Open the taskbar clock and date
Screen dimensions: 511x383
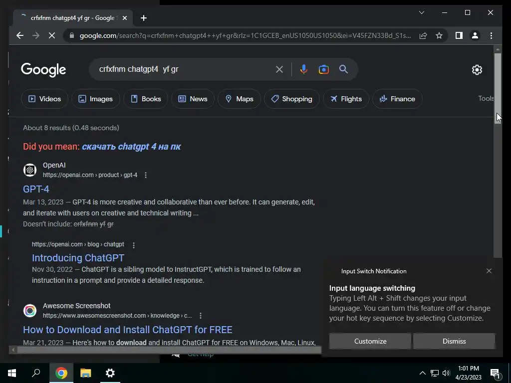pyautogui.click(x=468, y=373)
